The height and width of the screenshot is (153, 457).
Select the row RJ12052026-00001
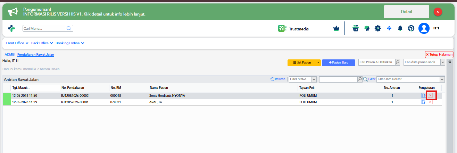(222, 102)
